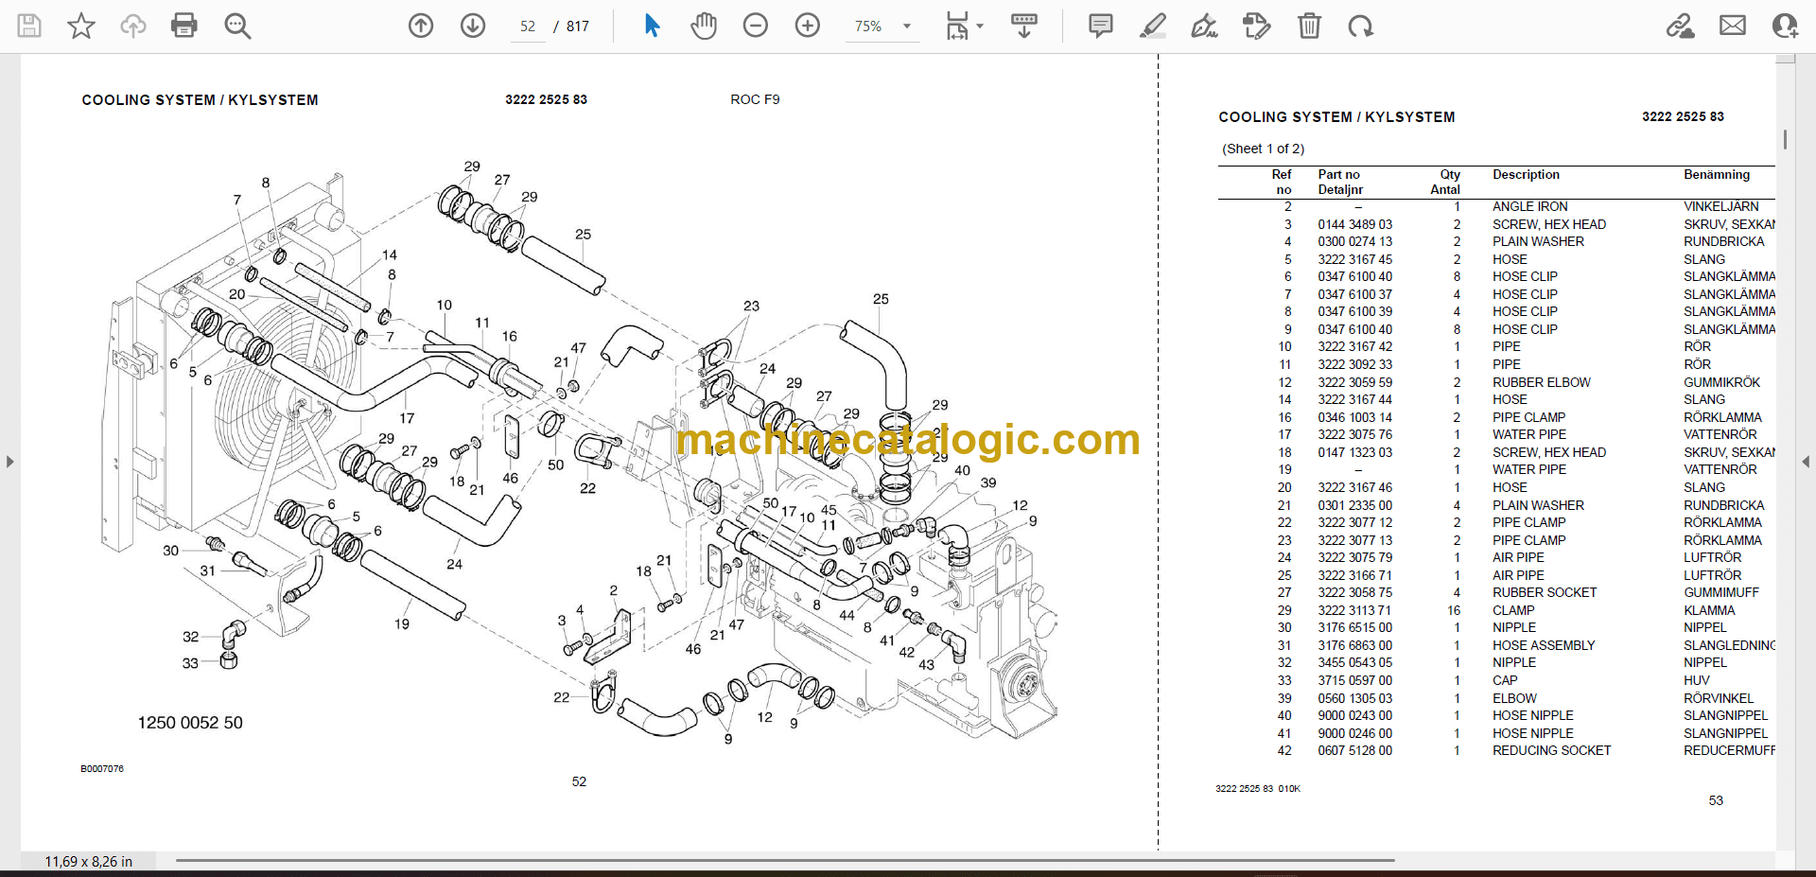Click part number 0347 6100 39

tap(1355, 311)
